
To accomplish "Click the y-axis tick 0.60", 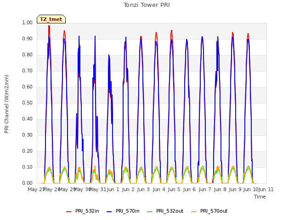I will (28, 87).
